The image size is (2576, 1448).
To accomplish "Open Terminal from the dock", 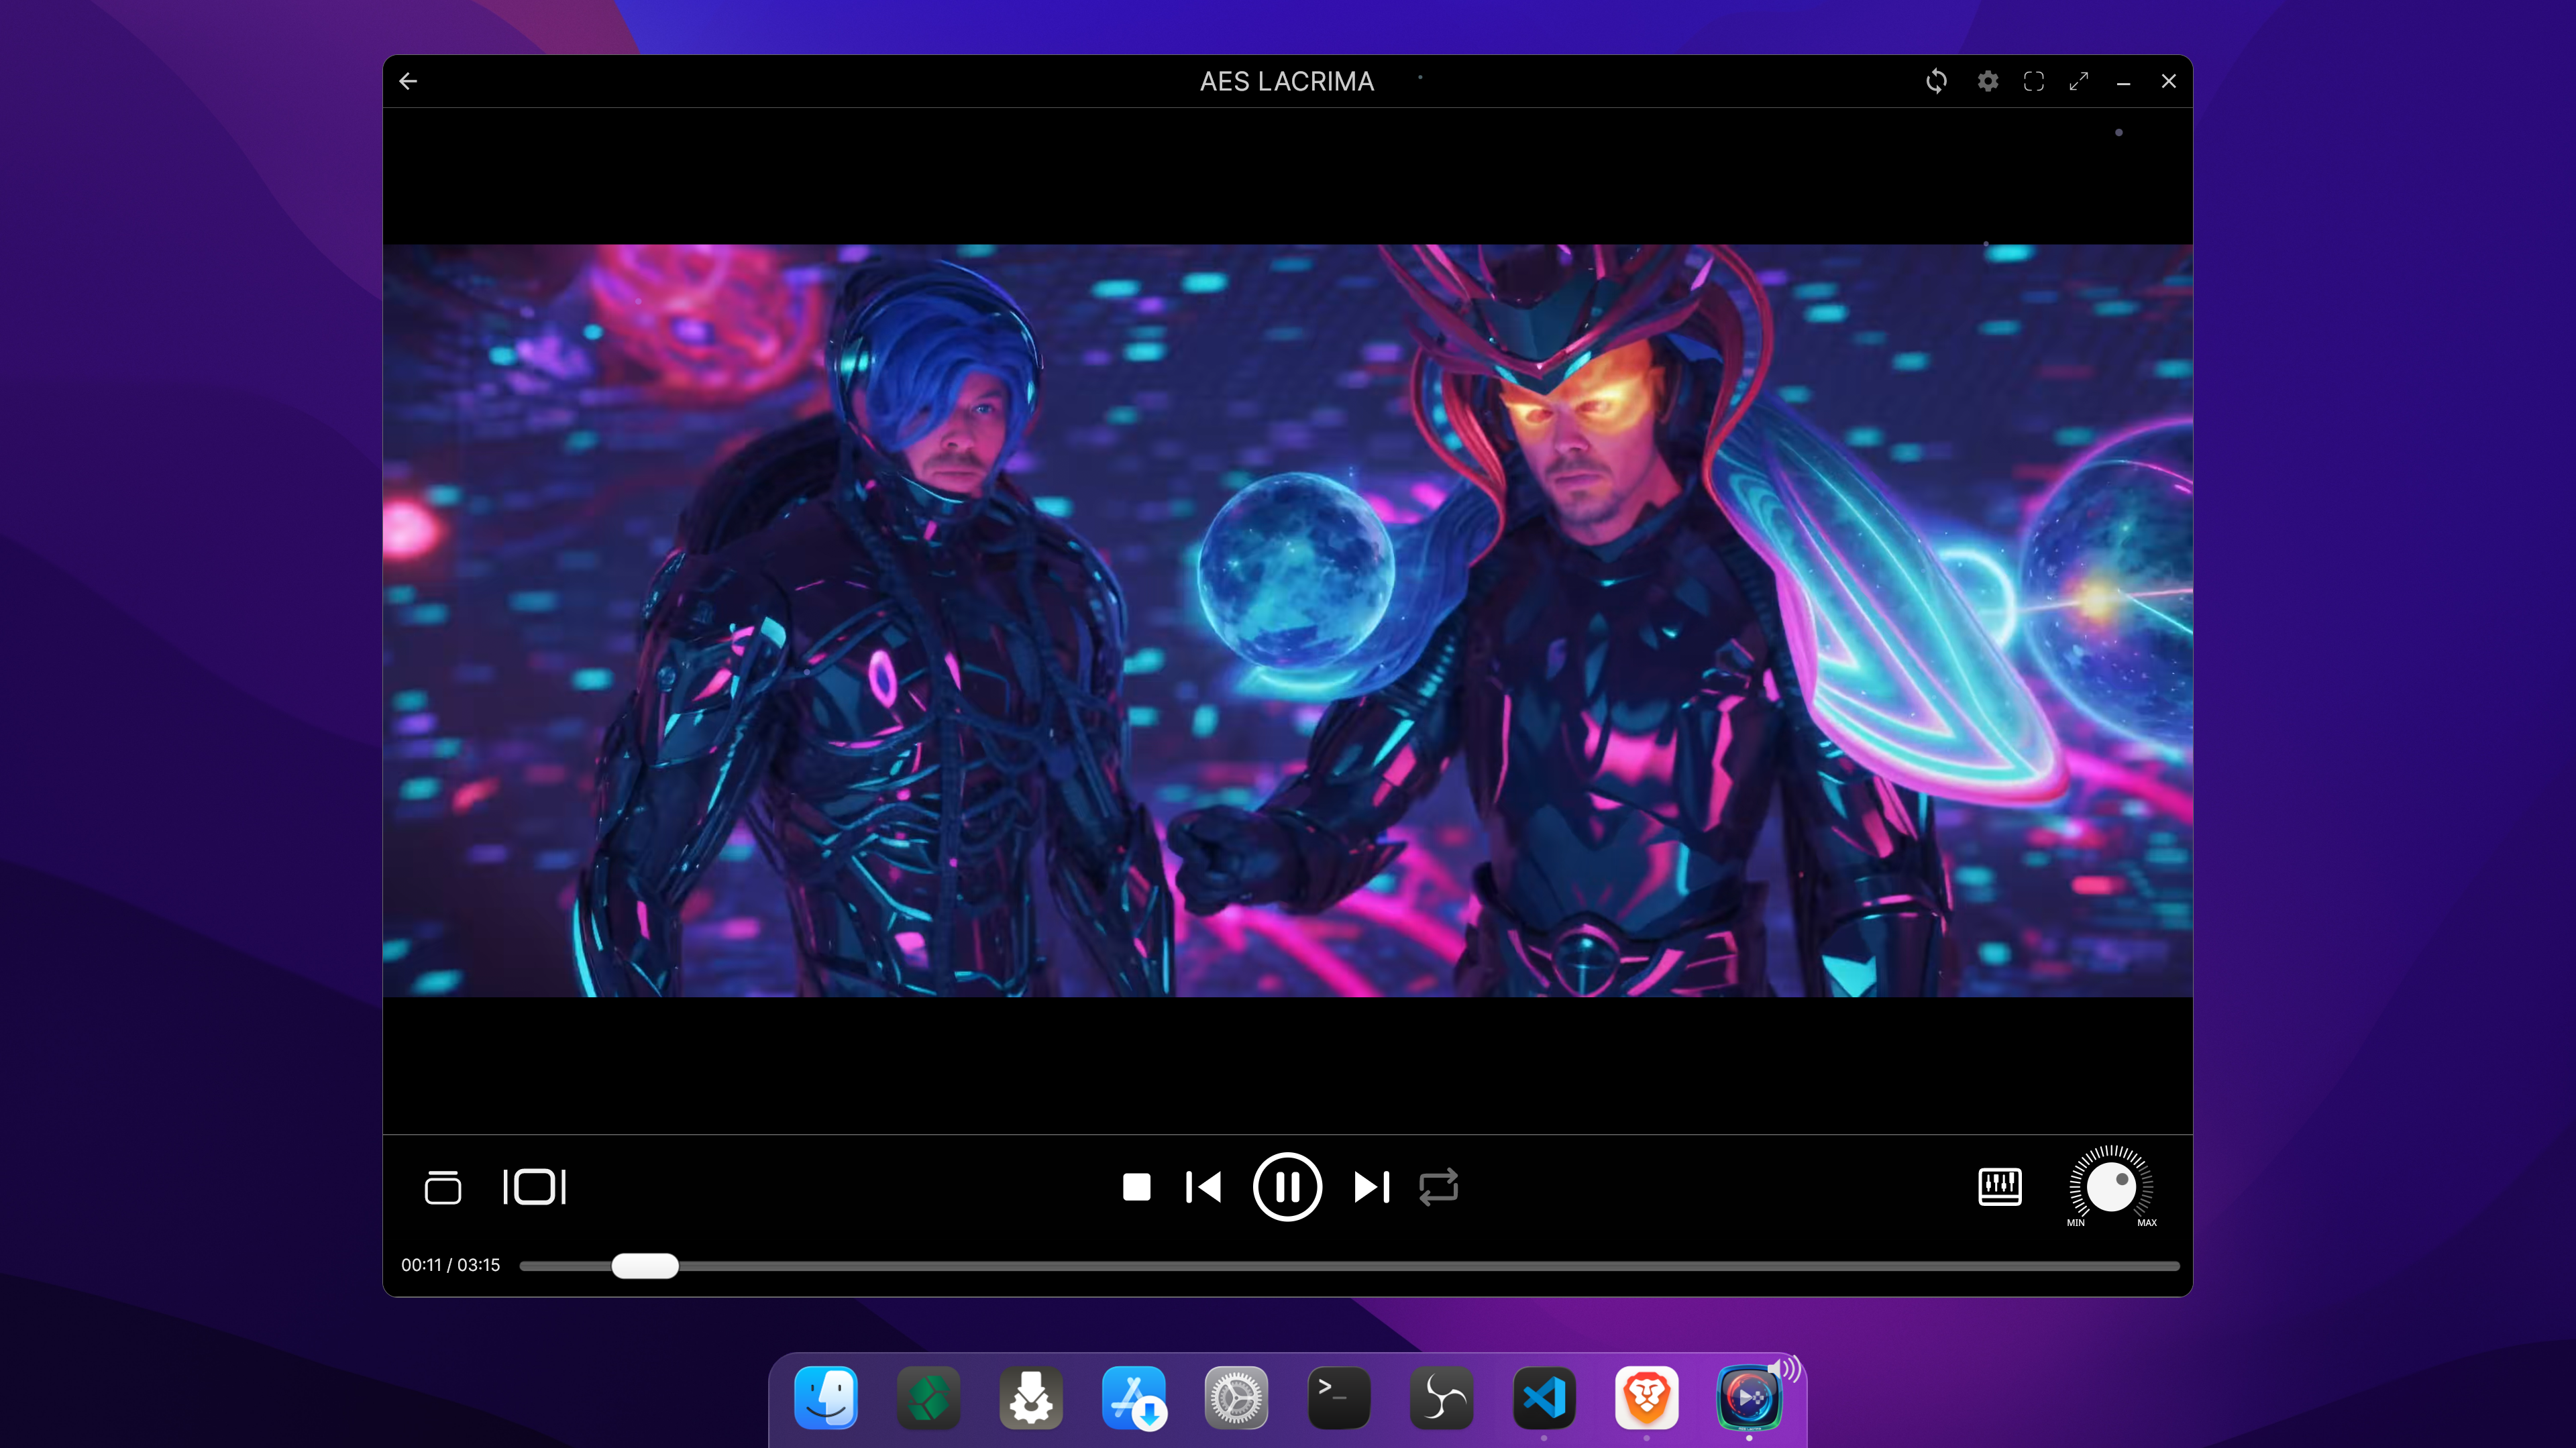I will pos(1338,1397).
